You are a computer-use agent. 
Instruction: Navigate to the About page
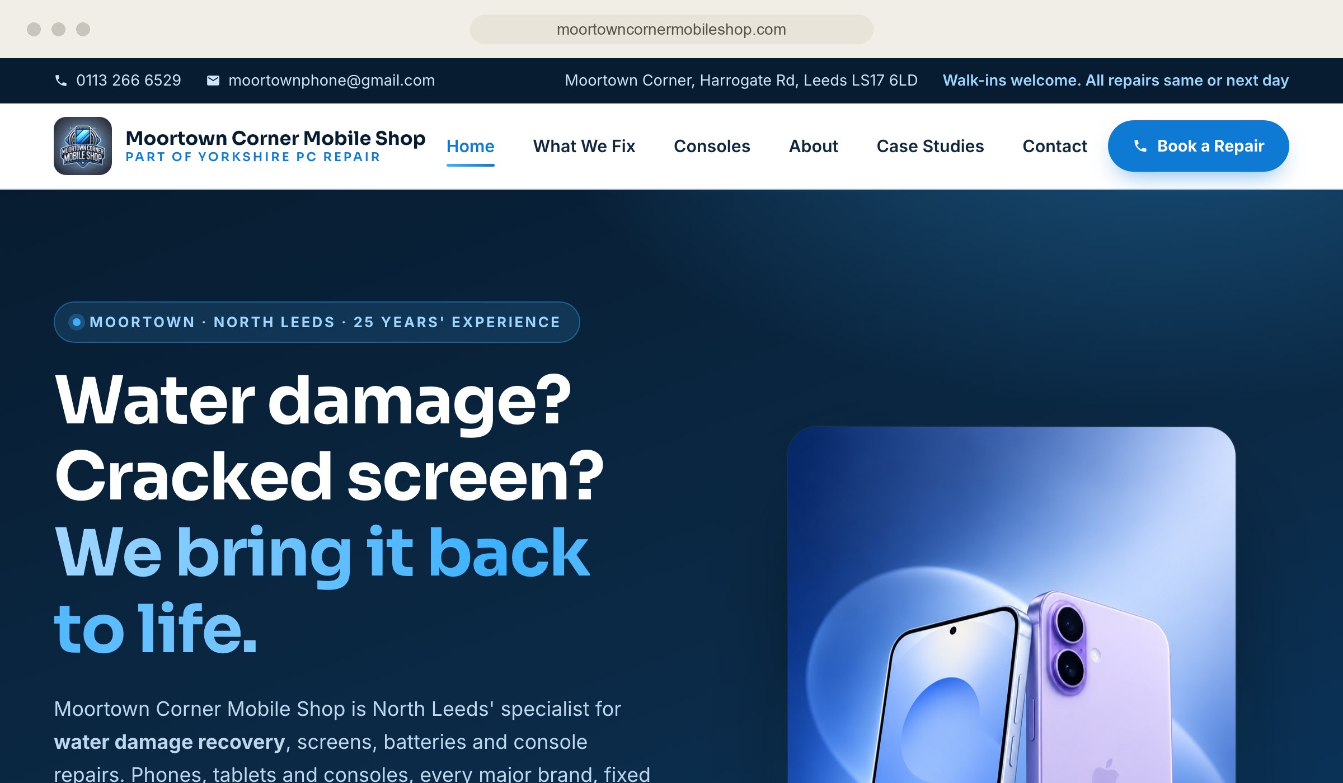[x=814, y=146]
